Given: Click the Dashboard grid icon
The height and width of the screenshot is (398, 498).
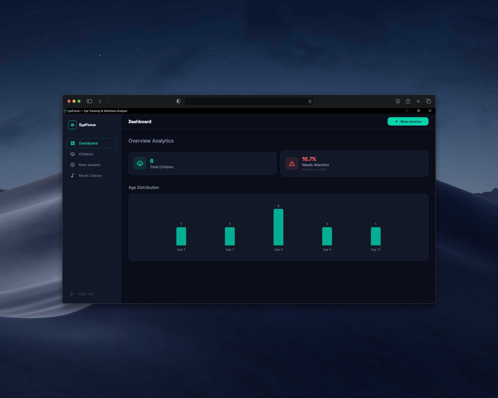Looking at the screenshot, I should pos(73,143).
